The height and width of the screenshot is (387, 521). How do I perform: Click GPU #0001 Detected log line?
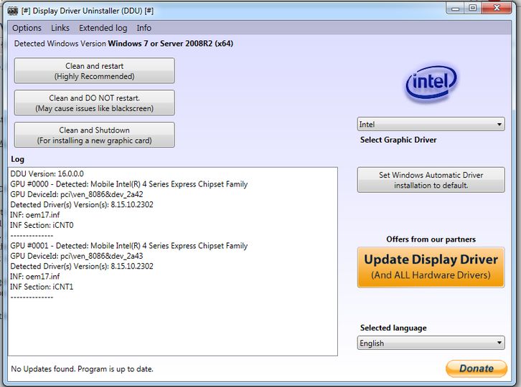tap(129, 246)
